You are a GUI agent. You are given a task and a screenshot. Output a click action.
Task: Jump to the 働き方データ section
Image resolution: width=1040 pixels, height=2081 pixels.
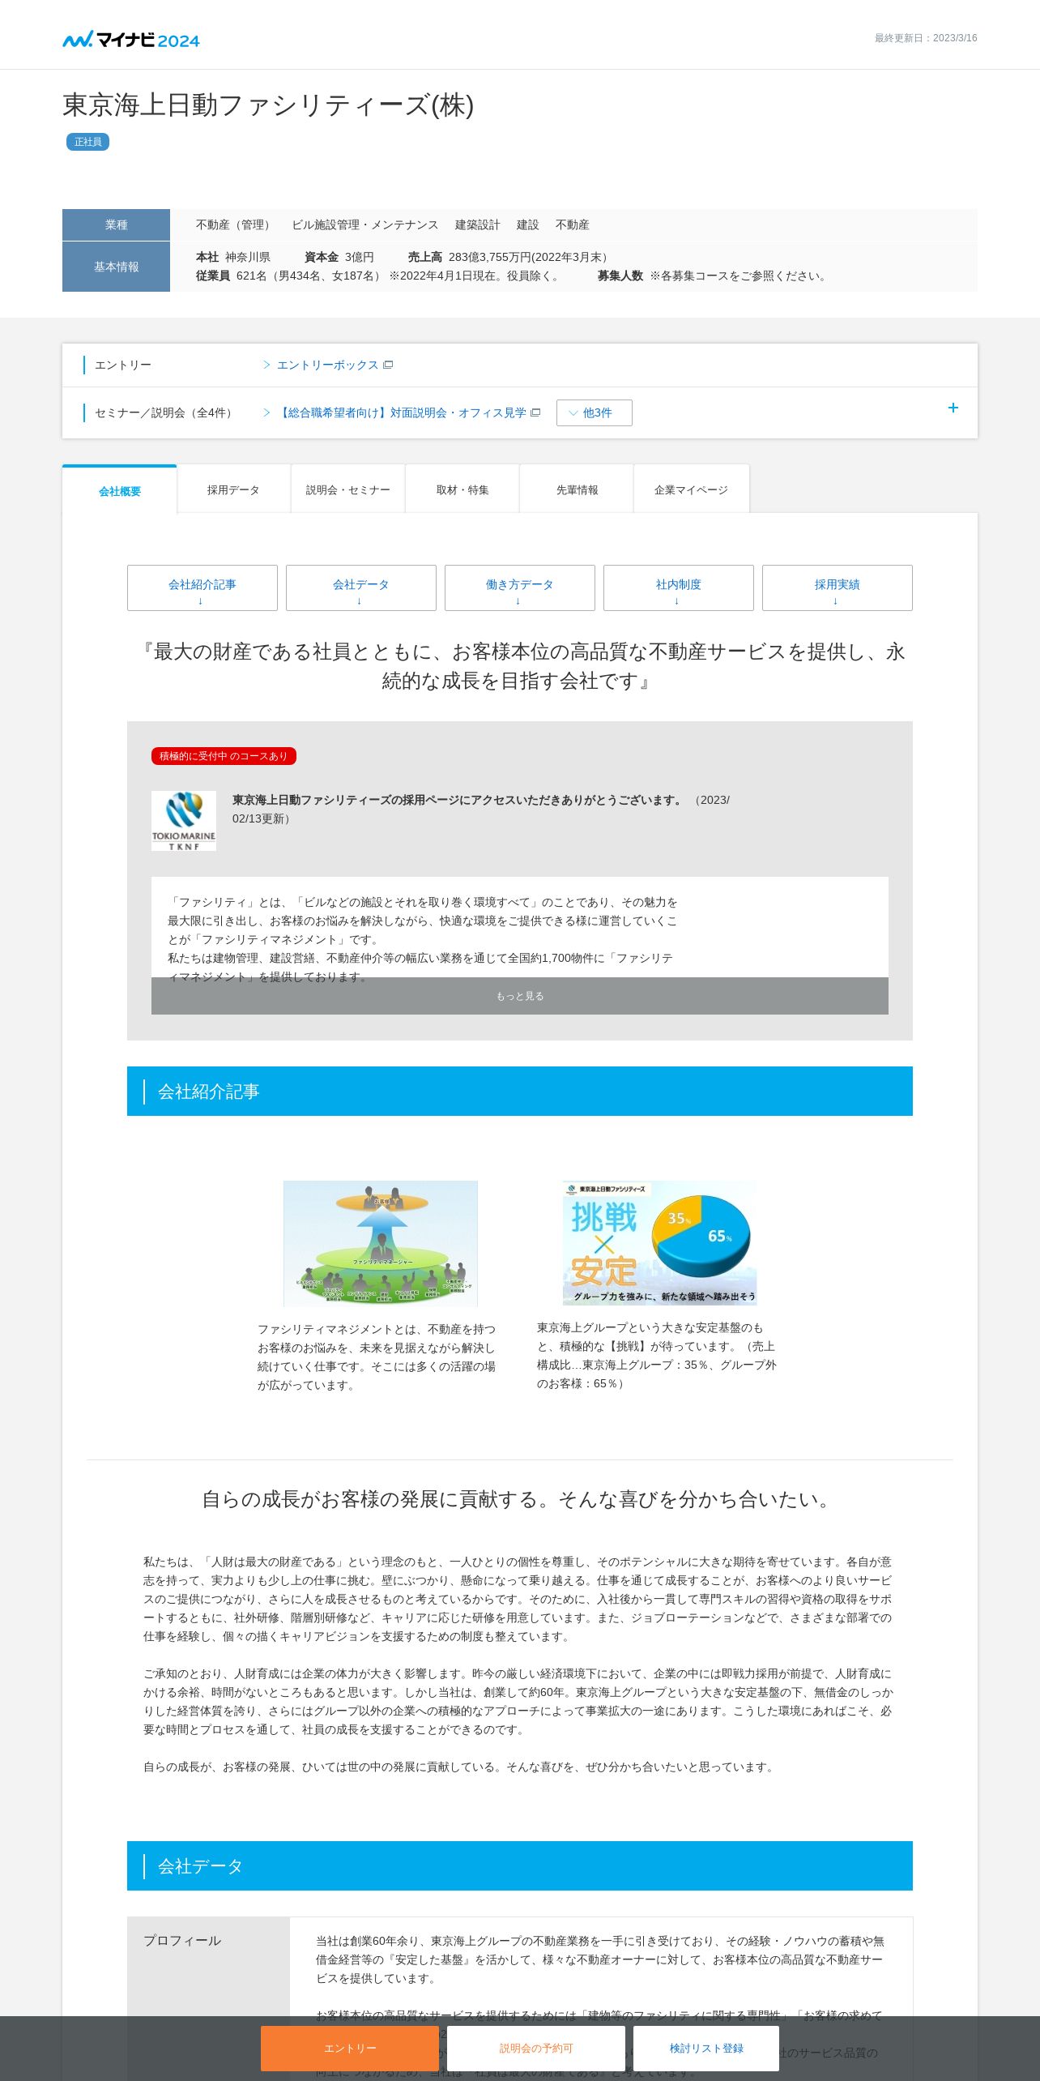520,588
